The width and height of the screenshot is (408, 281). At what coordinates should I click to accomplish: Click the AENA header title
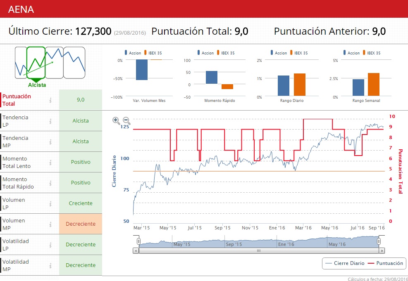pos(21,9)
